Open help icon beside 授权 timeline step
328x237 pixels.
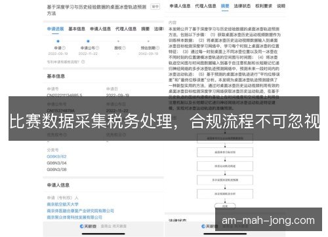coord(124,48)
